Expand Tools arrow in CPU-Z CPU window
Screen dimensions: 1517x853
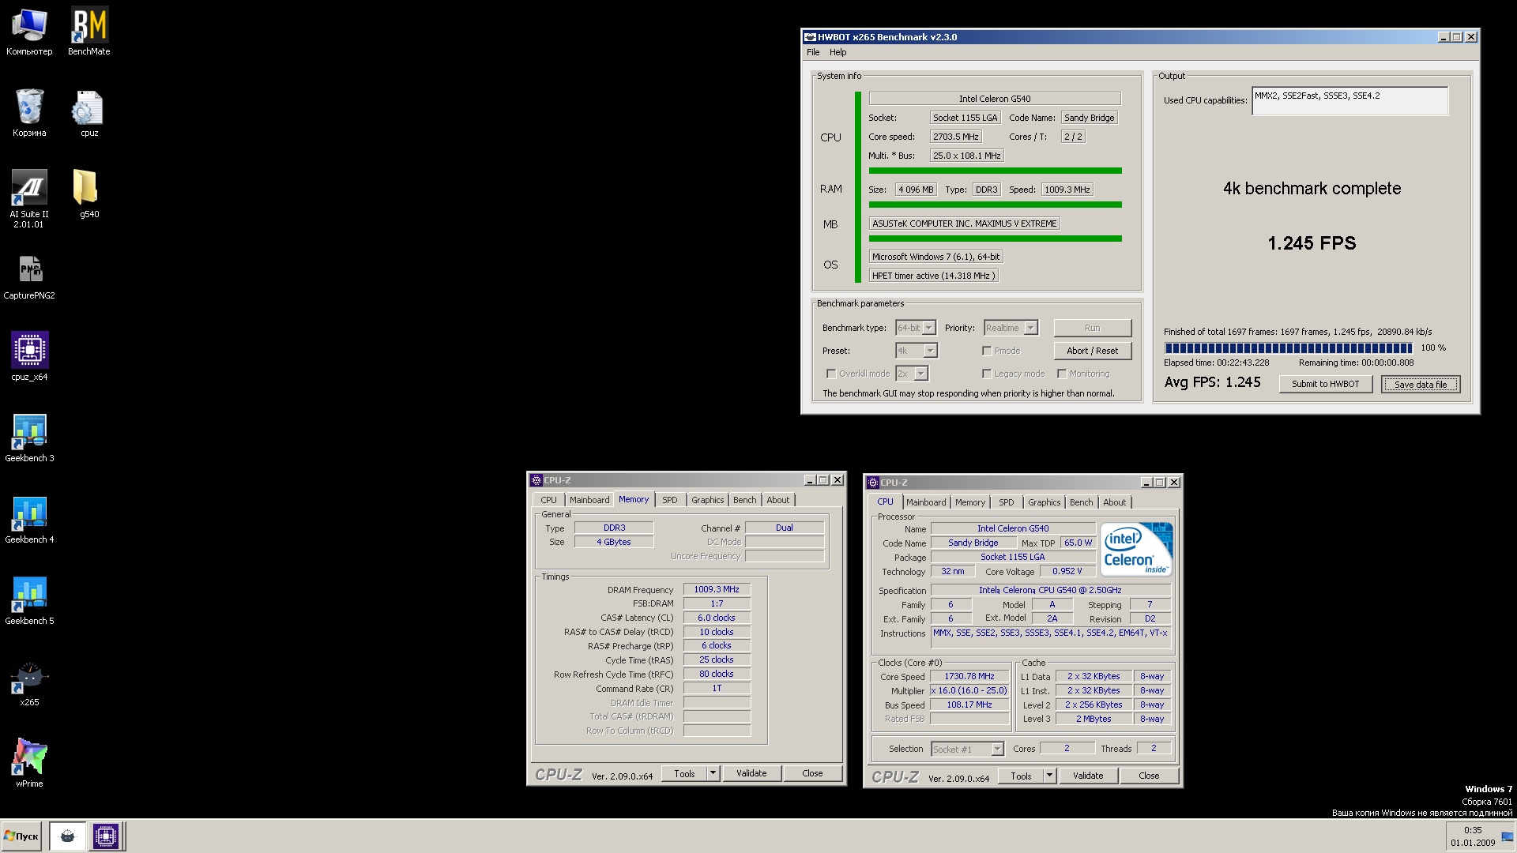1050,776
